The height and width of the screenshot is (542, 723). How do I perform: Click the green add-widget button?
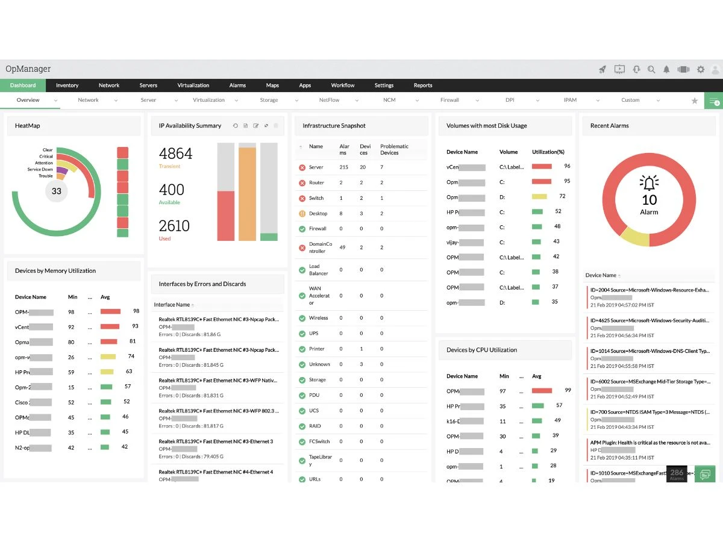714,101
